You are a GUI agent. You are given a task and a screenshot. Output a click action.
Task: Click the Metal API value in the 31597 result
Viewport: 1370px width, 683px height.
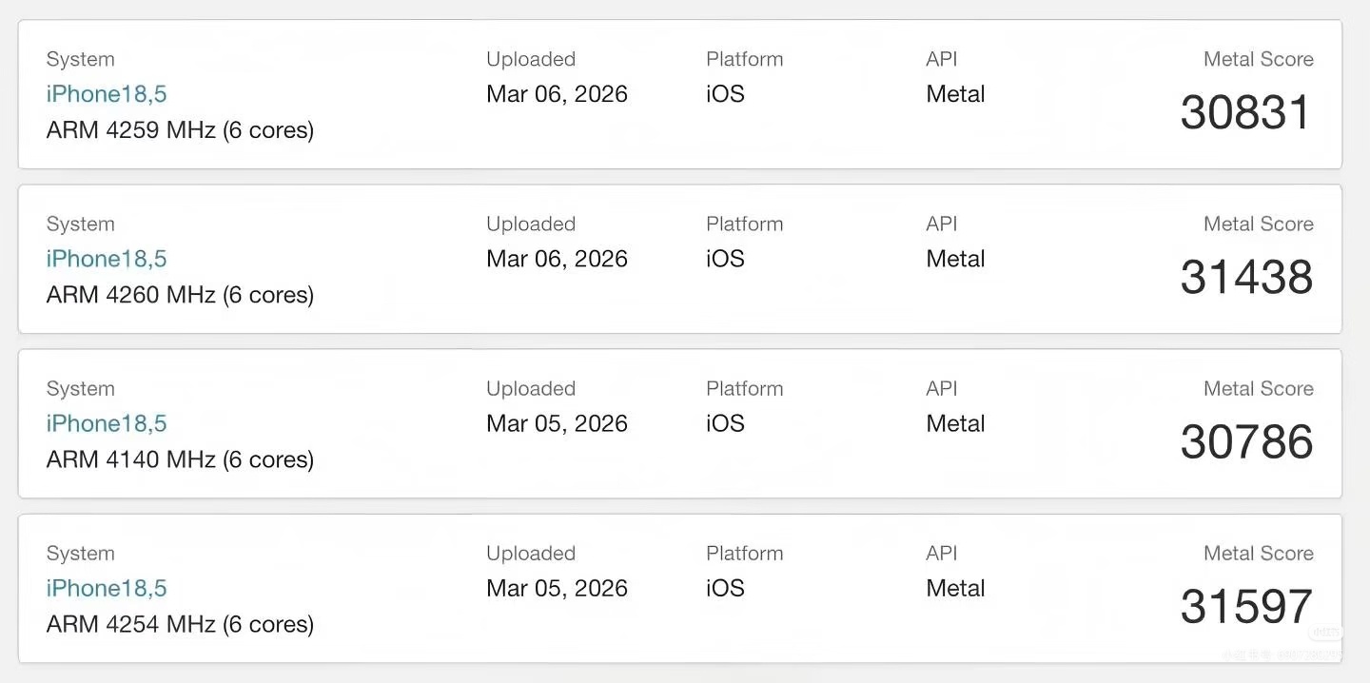pyautogui.click(x=955, y=588)
